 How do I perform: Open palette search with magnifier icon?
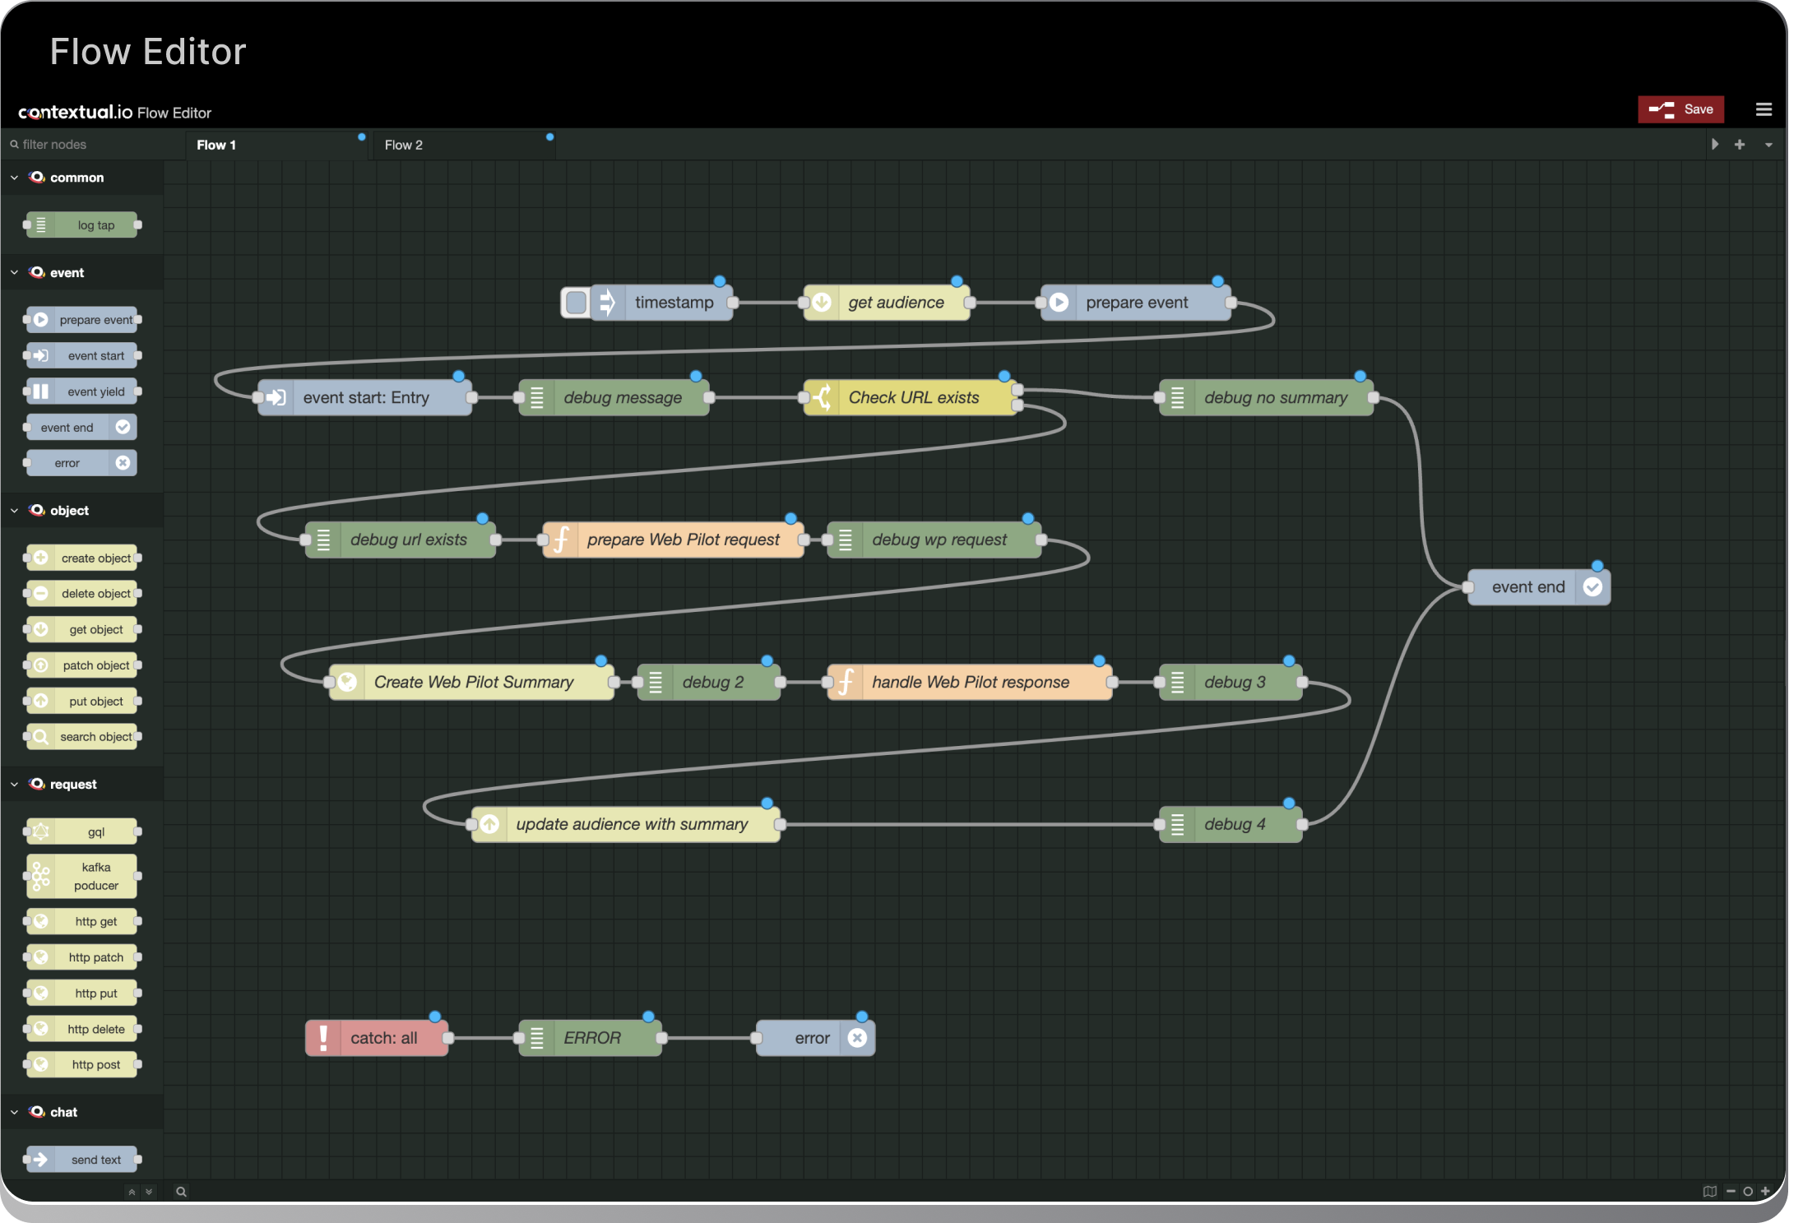(181, 1192)
